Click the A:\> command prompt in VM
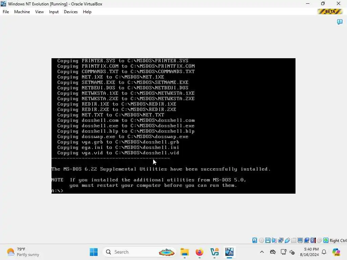347x260 pixels. pyautogui.click(x=57, y=191)
